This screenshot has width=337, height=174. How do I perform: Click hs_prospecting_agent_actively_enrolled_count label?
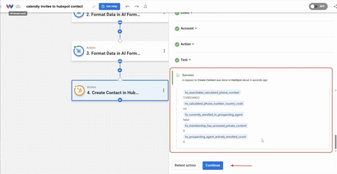click(x=215, y=137)
